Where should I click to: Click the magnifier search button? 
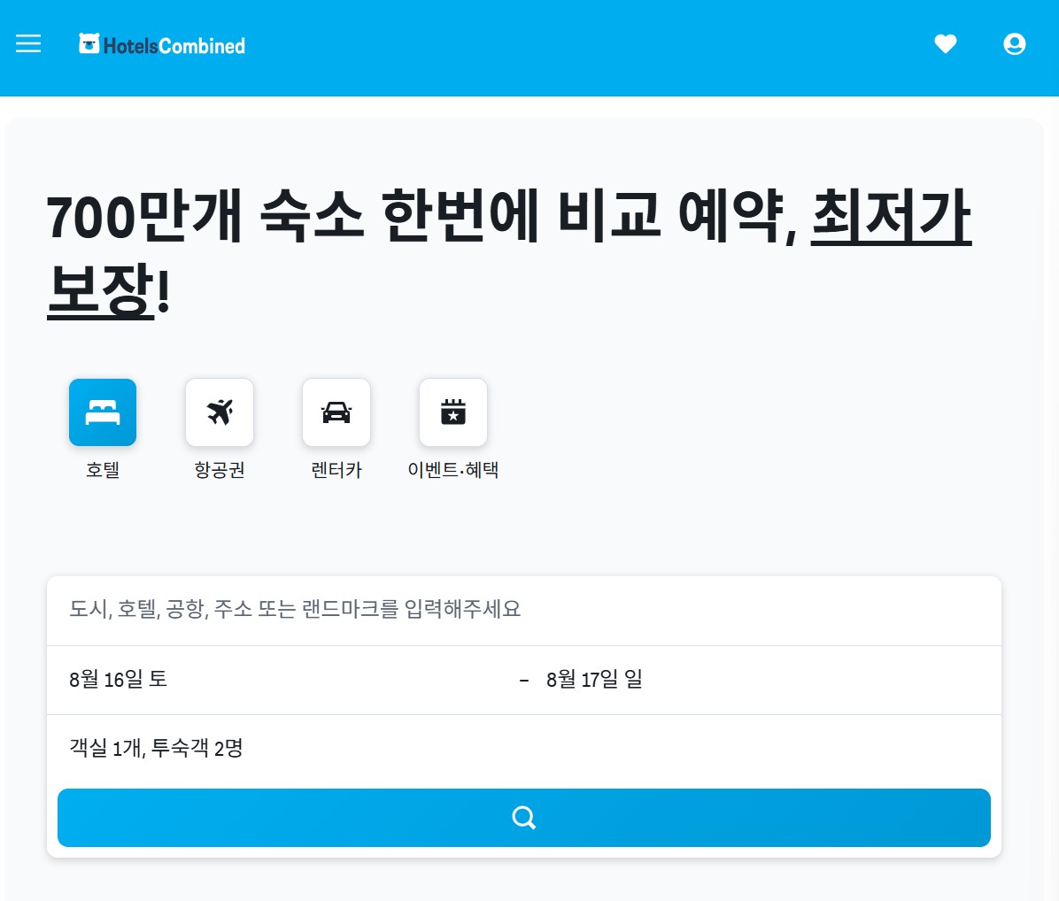pos(524,817)
